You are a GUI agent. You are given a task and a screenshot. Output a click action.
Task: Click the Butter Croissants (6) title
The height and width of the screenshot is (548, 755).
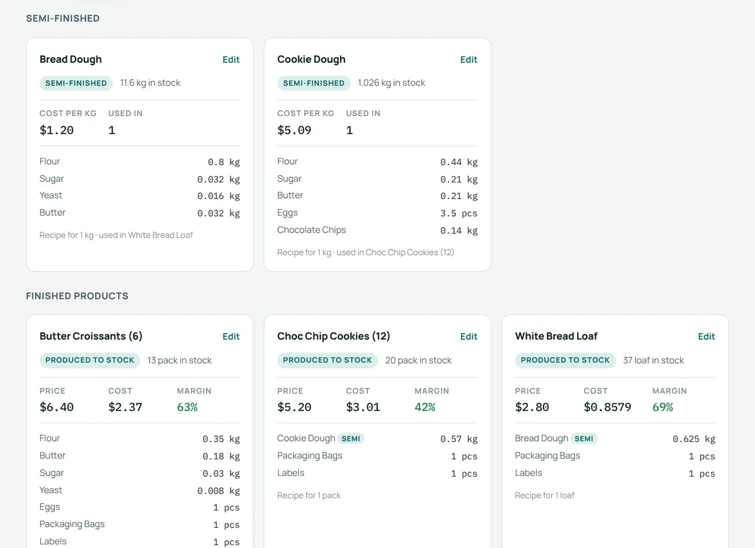pyautogui.click(x=91, y=336)
